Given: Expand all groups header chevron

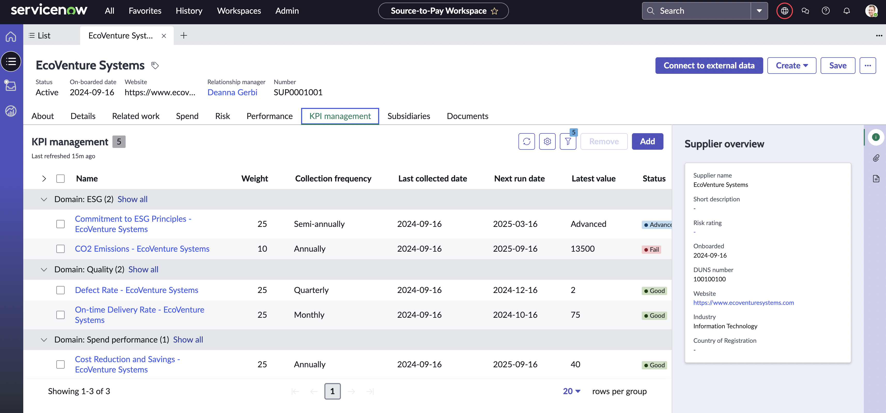Looking at the screenshot, I should (x=44, y=179).
